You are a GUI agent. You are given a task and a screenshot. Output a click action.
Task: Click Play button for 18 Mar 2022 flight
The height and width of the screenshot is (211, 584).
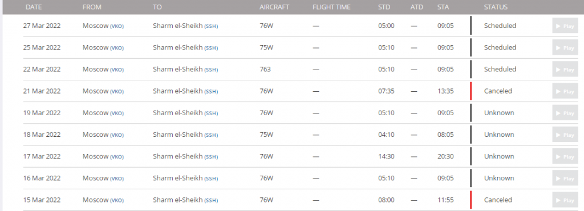coord(565,135)
